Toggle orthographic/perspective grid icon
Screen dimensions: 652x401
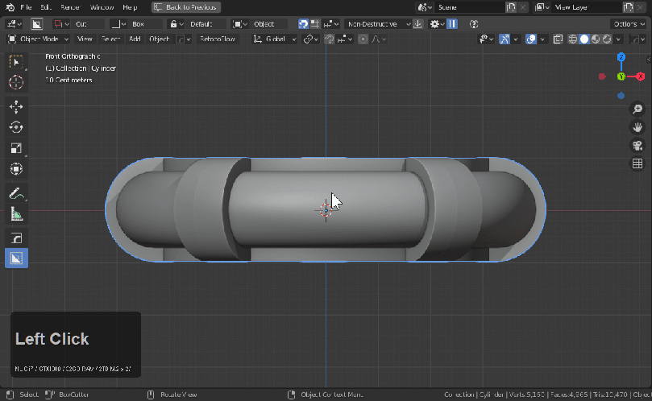[637, 164]
